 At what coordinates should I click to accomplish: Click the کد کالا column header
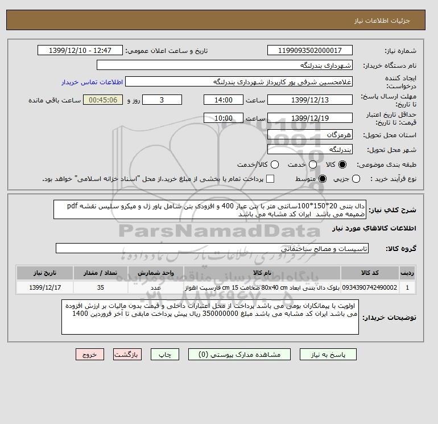(x=370, y=273)
